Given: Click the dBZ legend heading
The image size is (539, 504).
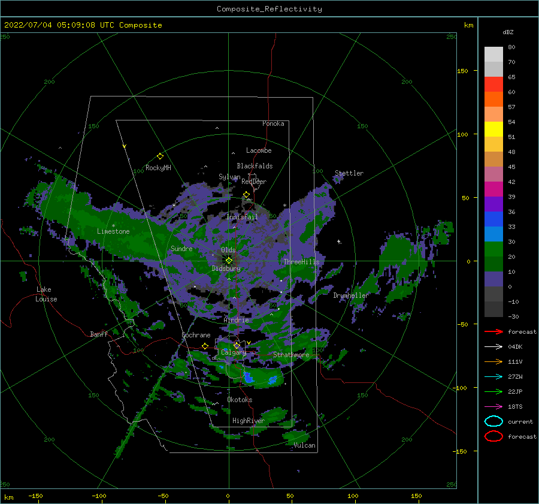Looking at the screenshot, I should pos(508,32).
